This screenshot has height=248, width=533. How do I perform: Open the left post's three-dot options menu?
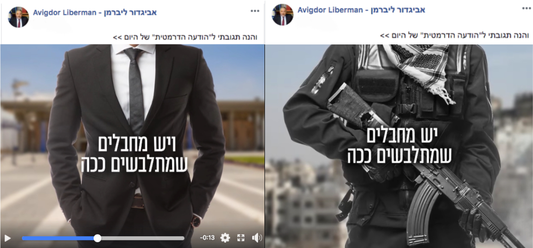(x=255, y=11)
